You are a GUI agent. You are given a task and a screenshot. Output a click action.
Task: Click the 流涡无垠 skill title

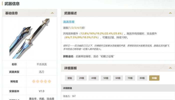click(x=69, y=22)
